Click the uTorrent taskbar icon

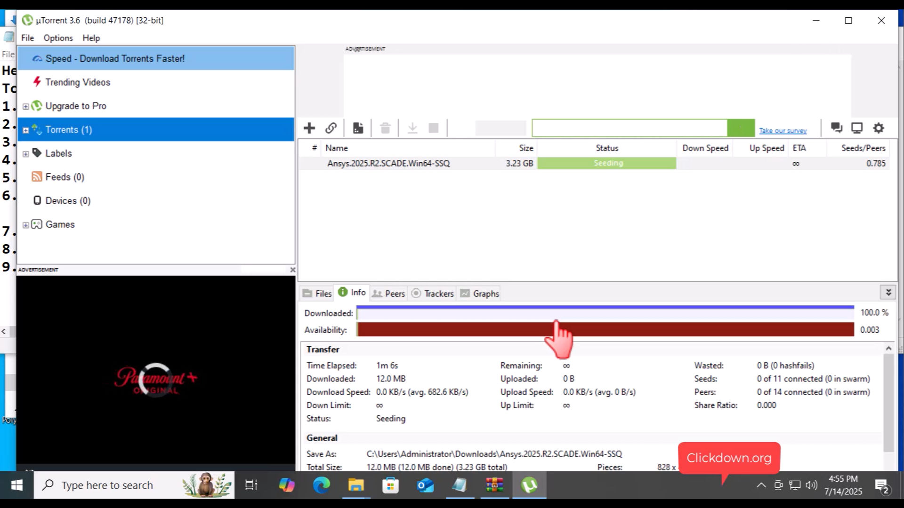point(529,485)
